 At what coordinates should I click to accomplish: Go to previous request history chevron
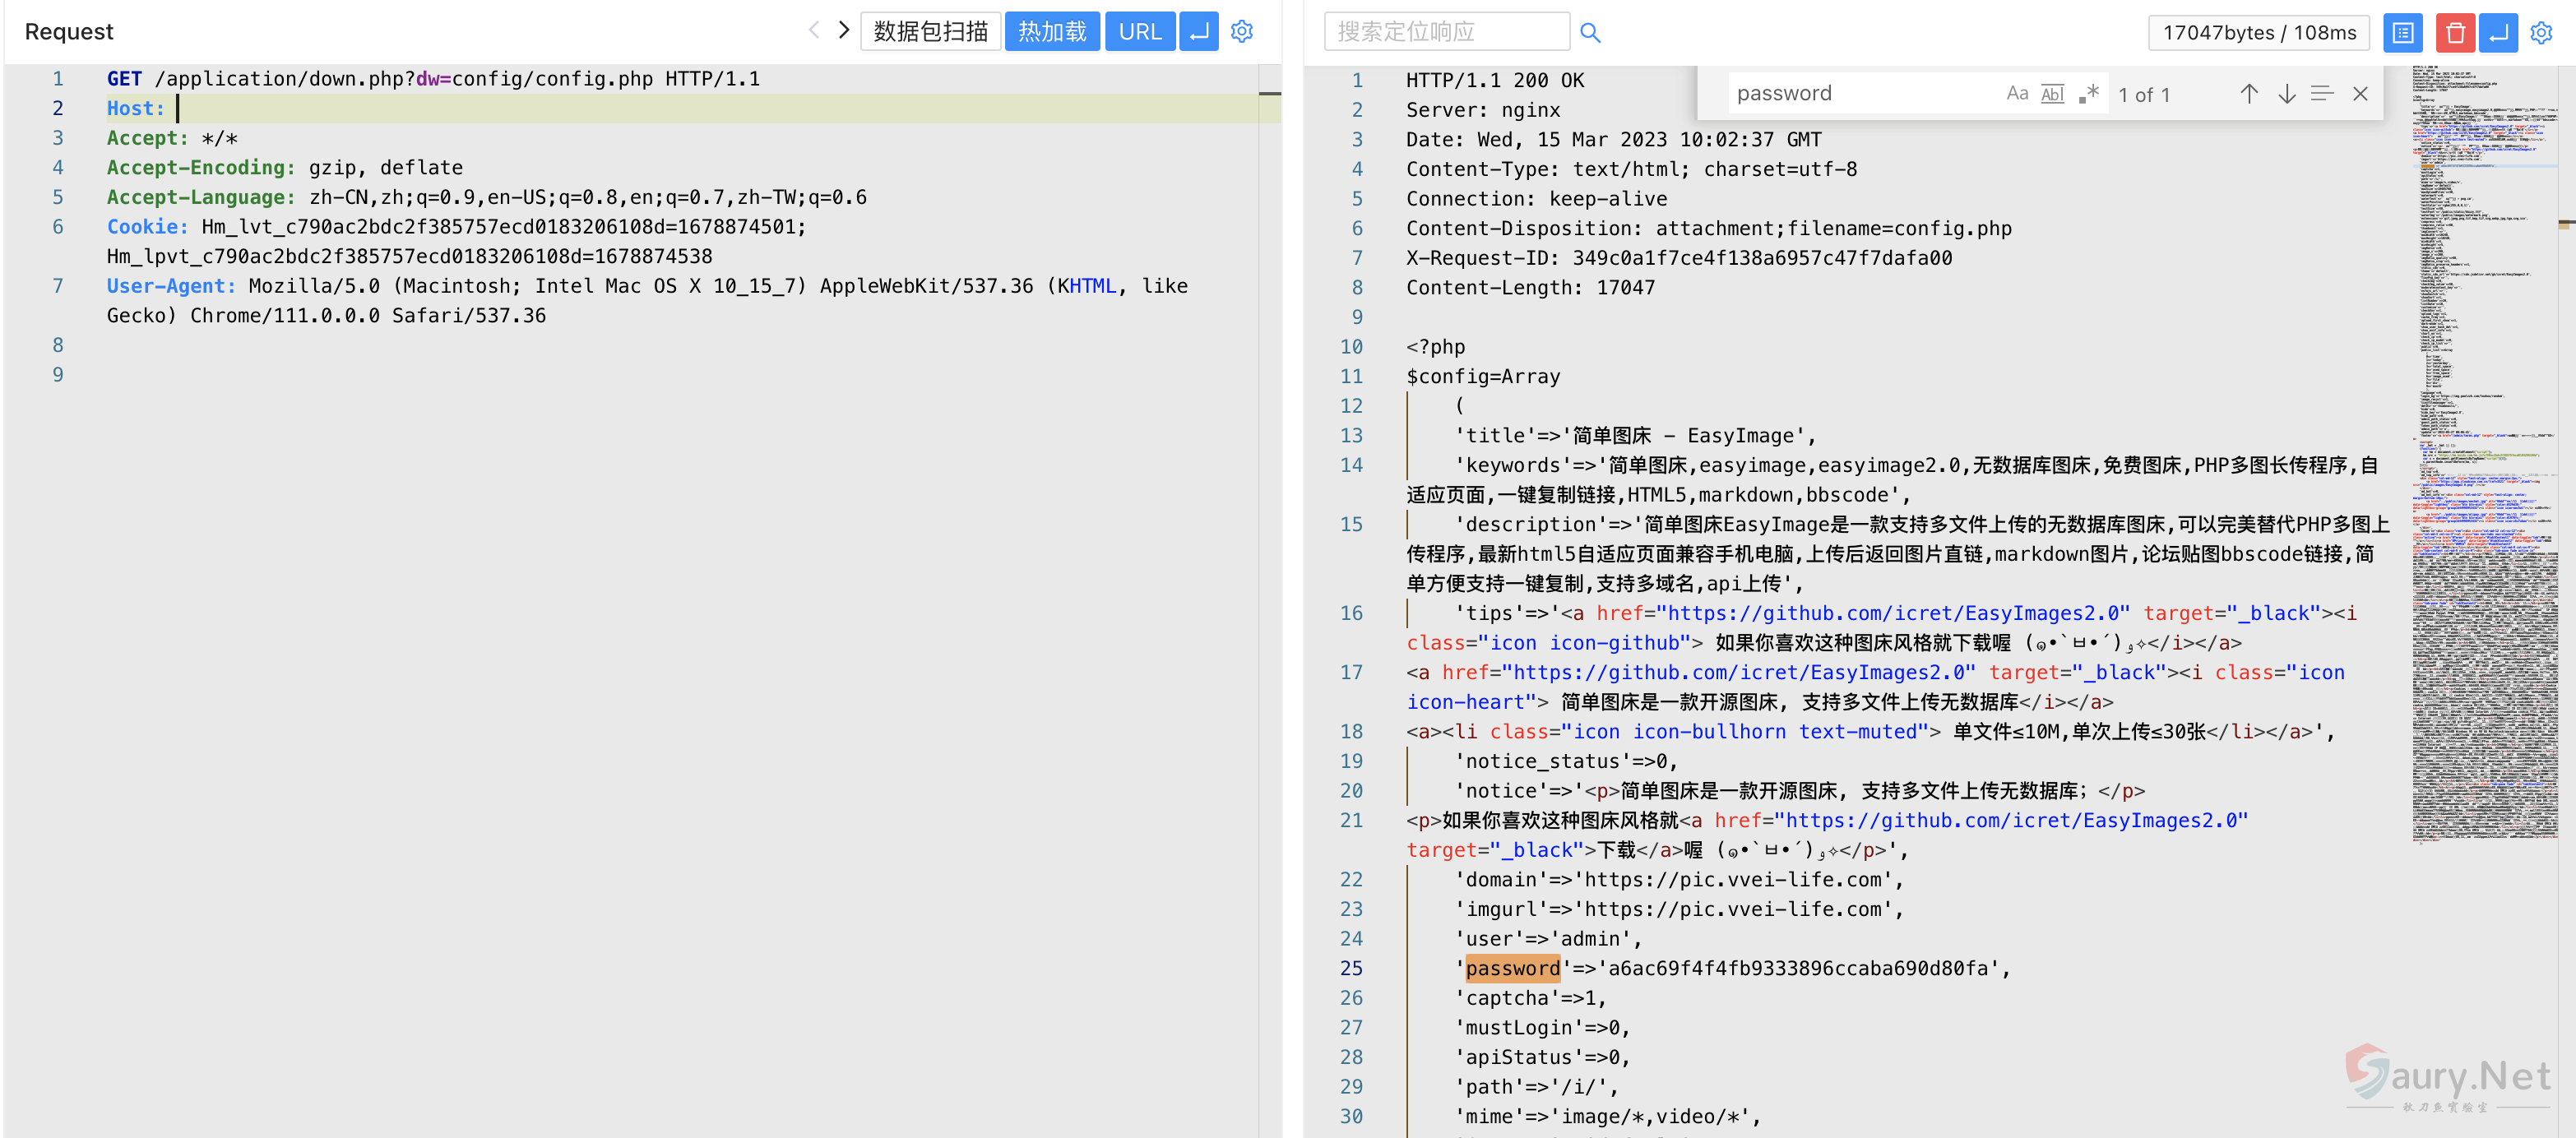pyautogui.click(x=814, y=30)
